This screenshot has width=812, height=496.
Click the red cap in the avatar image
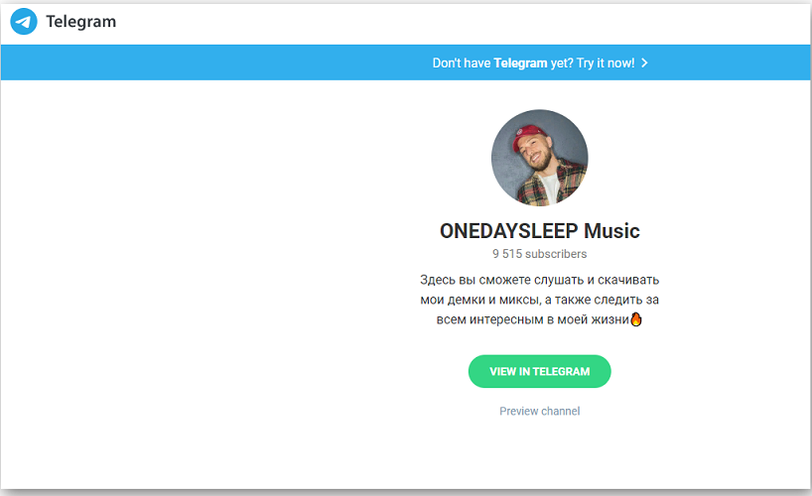pyautogui.click(x=529, y=134)
